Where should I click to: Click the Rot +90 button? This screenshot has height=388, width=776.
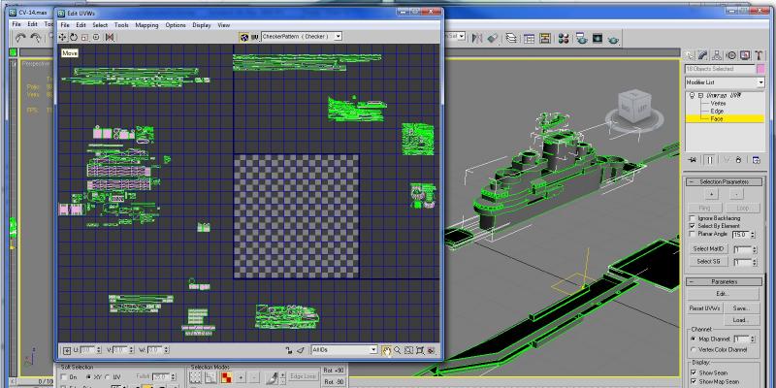tap(334, 371)
